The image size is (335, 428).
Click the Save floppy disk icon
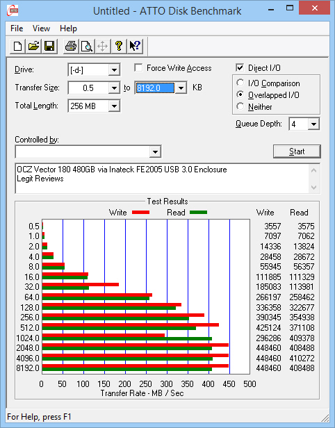[49, 46]
